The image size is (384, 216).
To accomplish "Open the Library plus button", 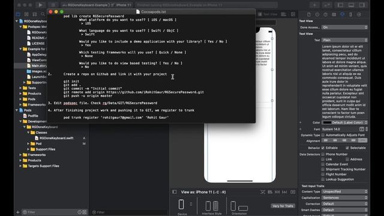I will [314, 5].
